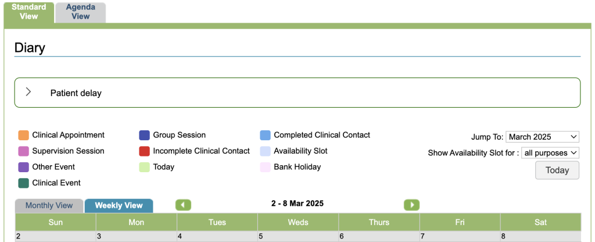Select the Weekly View tab
Image resolution: width=595 pixels, height=242 pixels.
point(119,206)
